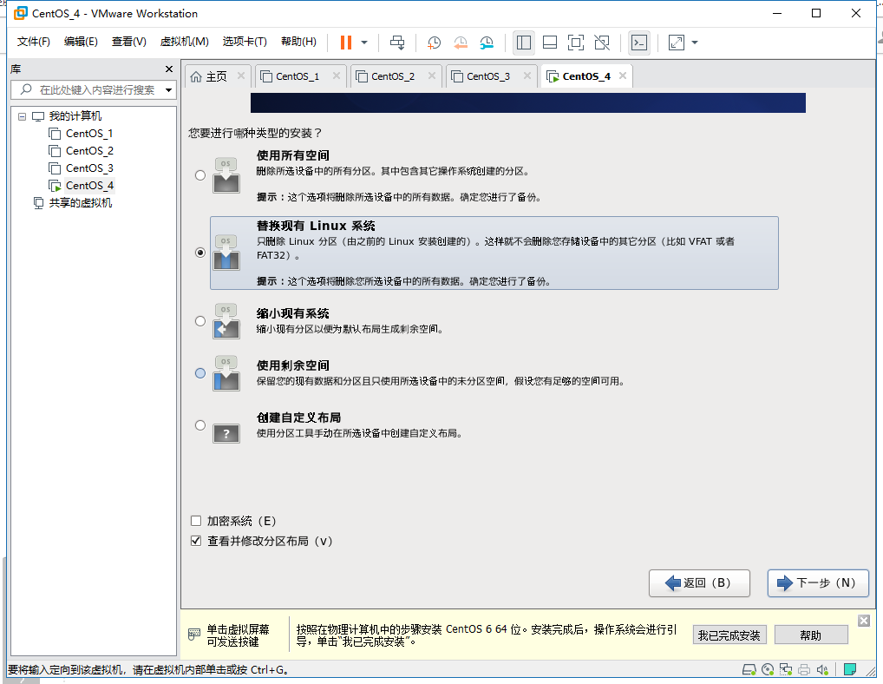Close the CentOS_4 tab
This screenshot has width=883, height=684.
[x=622, y=76]
